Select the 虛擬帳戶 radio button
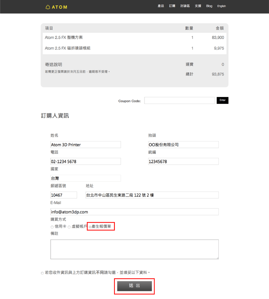Screen dimensions: 269x299 69,227
